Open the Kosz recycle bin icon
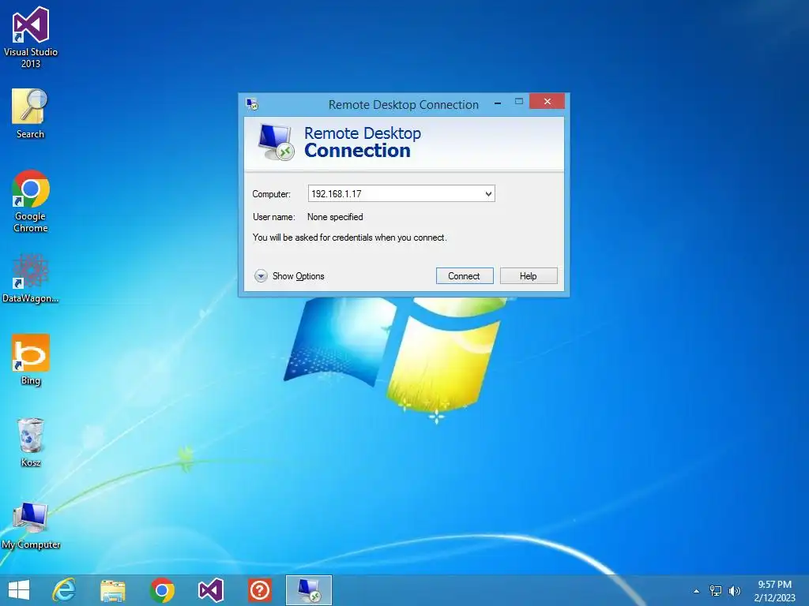This screenshot has height=606, width=809. click(31, 443)
